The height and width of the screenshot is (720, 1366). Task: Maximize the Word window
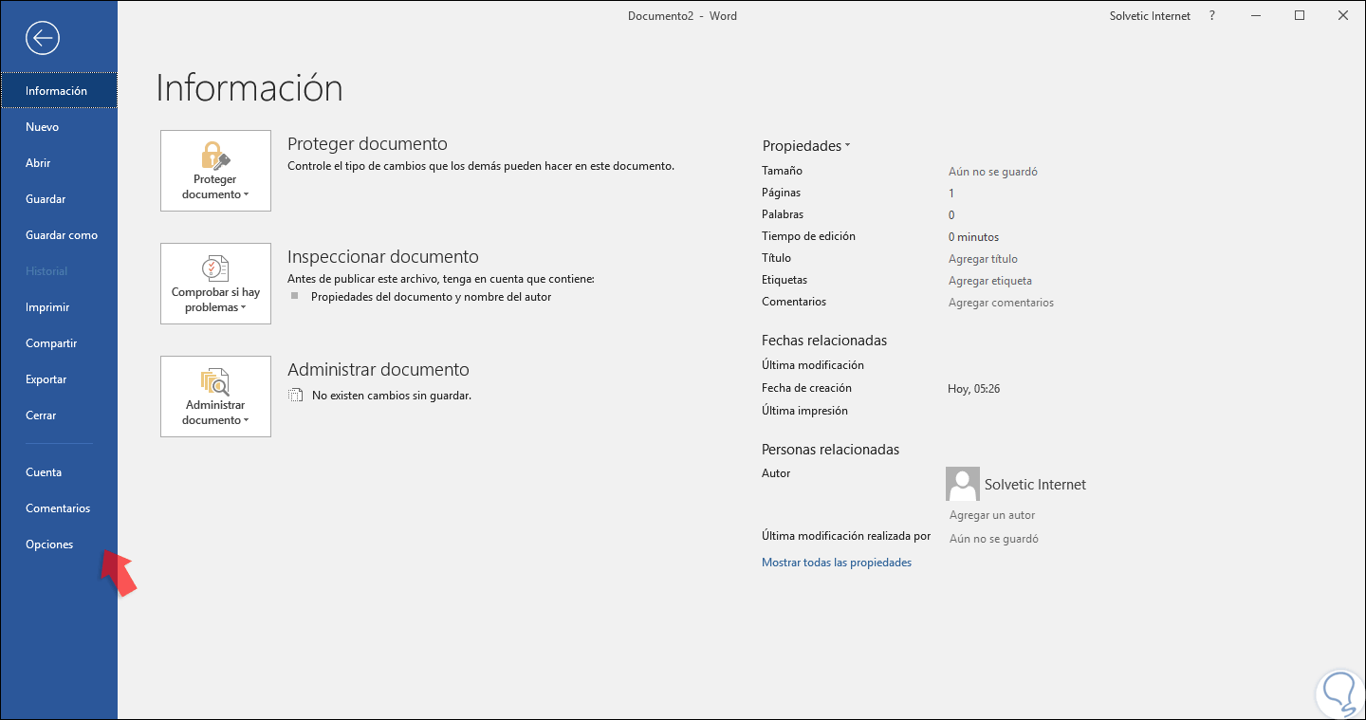[x=1300, y=16]
